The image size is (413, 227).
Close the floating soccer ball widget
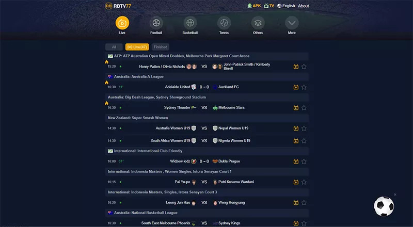[395, 194]
